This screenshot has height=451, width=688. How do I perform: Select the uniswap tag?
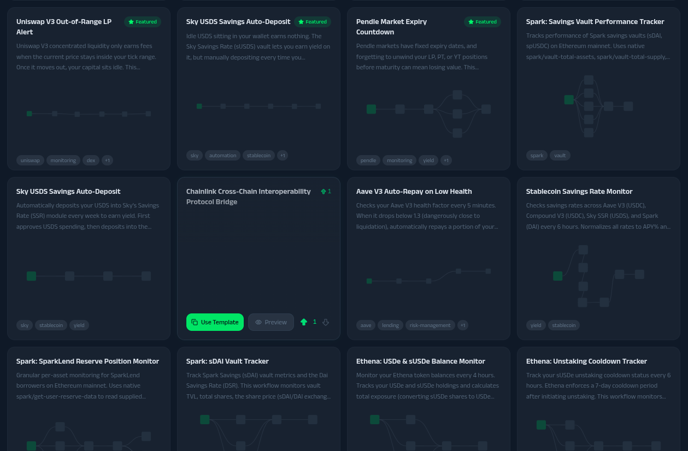[x=30, y=161]
